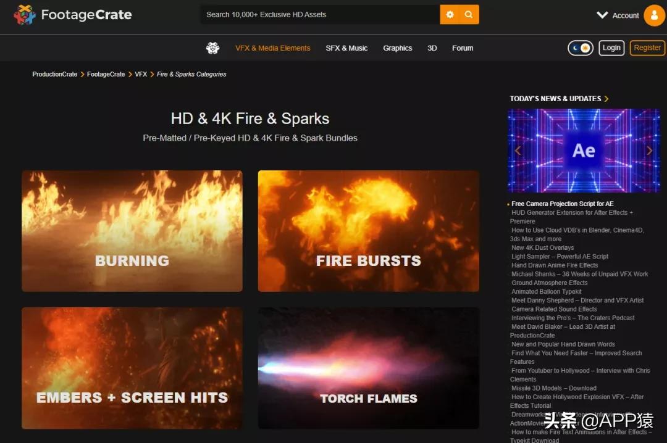Open the Torch Flames category thumbnail
The image size is (667, 443).
368,368
